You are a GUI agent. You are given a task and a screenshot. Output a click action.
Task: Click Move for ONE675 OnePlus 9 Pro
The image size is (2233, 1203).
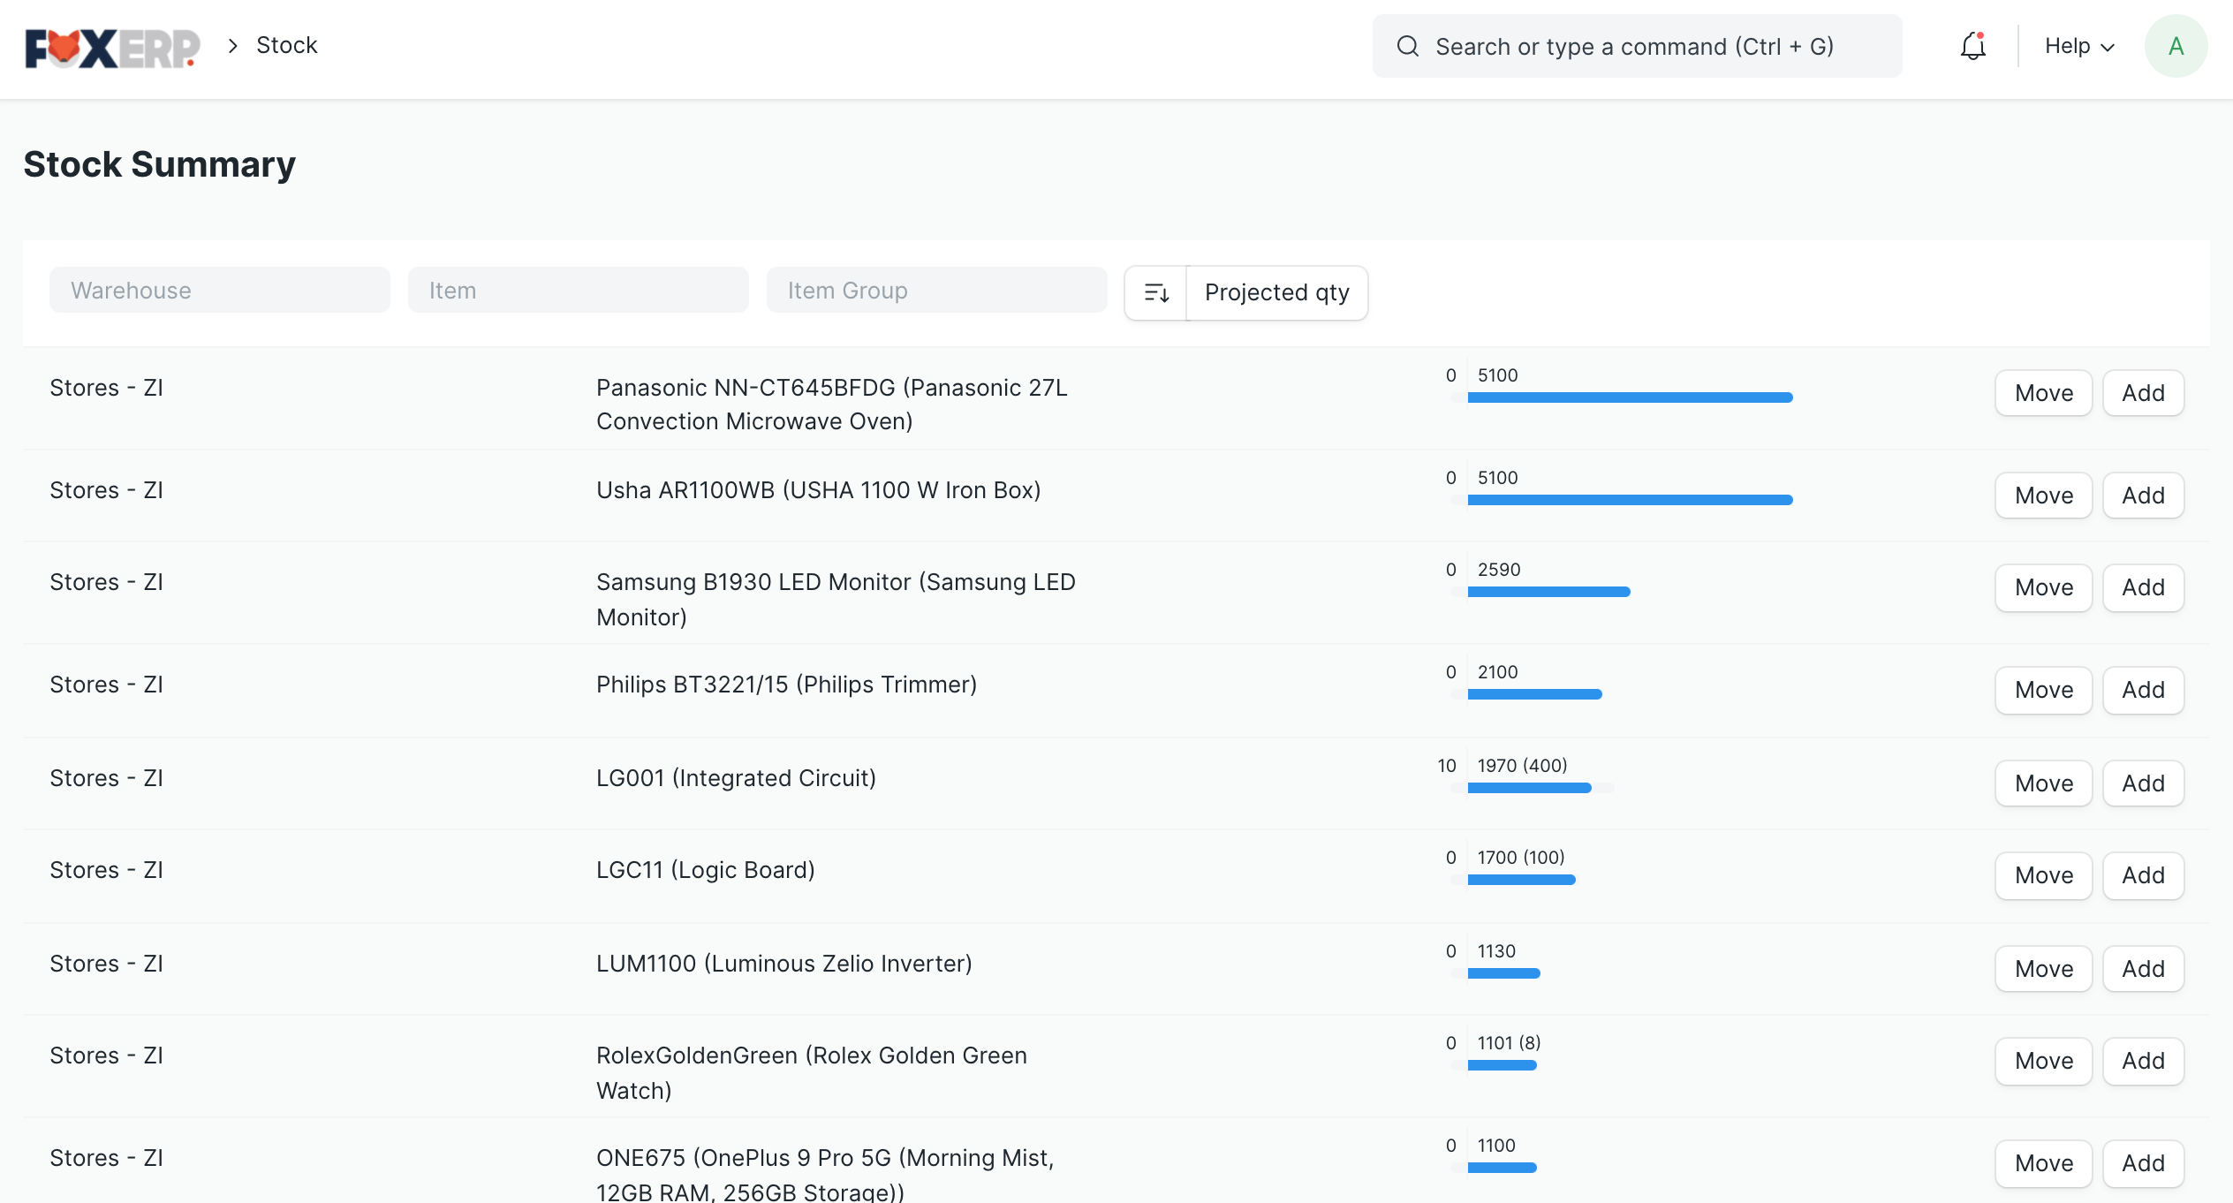click(x=2044, y=1163)
